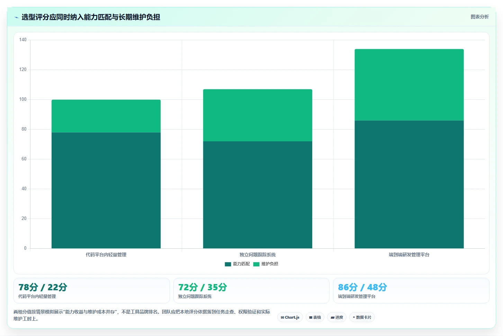Screen dimensions: 503x336
Task: Click the 维护负担 legend label
Action: (x=270, y=264)
